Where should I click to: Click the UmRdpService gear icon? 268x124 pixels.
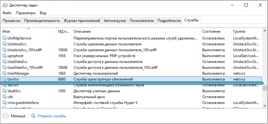pyautogui.click(x=4, y=38)
